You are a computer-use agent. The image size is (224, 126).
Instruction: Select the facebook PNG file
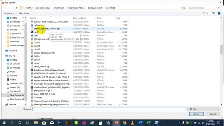point(38,98)
